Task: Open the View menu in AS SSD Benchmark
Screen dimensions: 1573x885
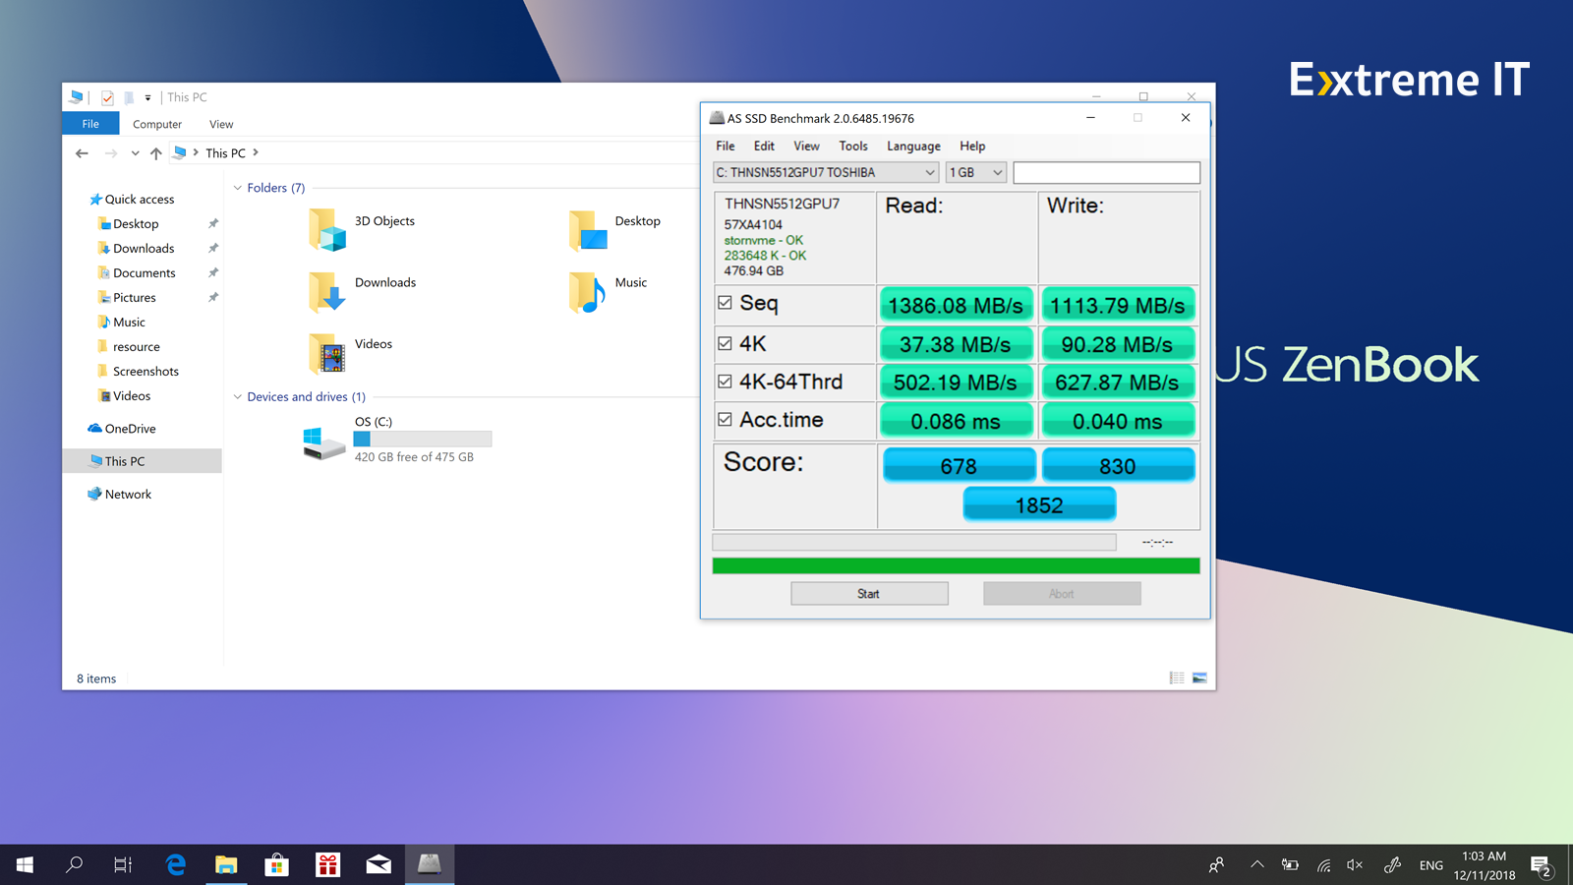Action: click(806, 146)
